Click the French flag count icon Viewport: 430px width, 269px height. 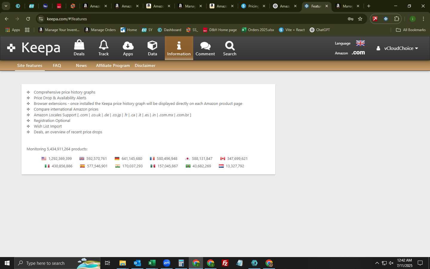pos(152,159)
